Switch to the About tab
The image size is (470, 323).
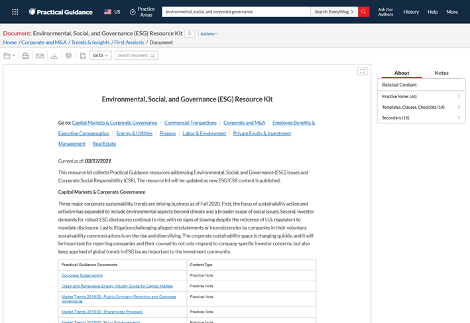[x=402, y=73]
